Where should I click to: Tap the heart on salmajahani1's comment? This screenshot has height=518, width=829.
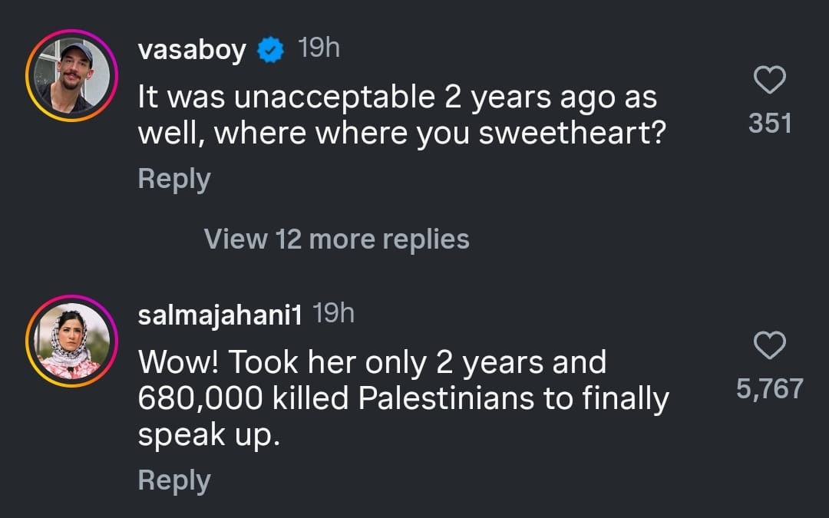(x=770, y=345)
